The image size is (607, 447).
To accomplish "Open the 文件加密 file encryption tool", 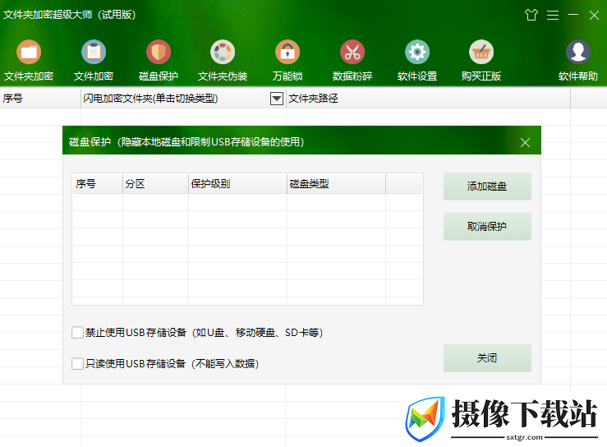I will tap(94, 61).
